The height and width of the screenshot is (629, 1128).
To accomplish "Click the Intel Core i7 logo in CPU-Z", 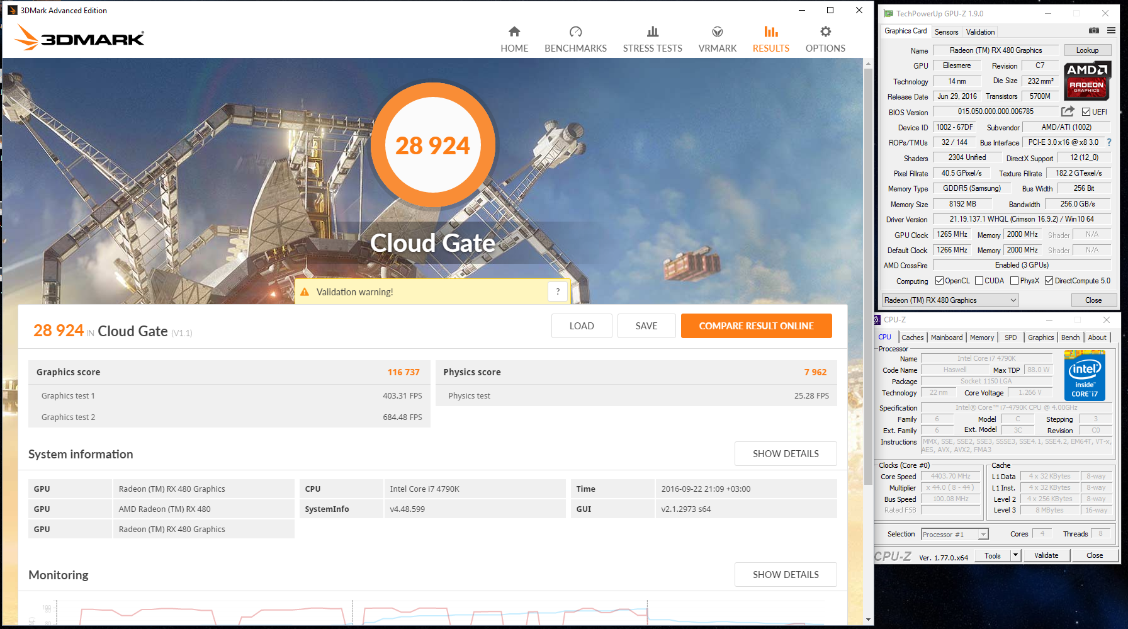I will coord(1085,376).
